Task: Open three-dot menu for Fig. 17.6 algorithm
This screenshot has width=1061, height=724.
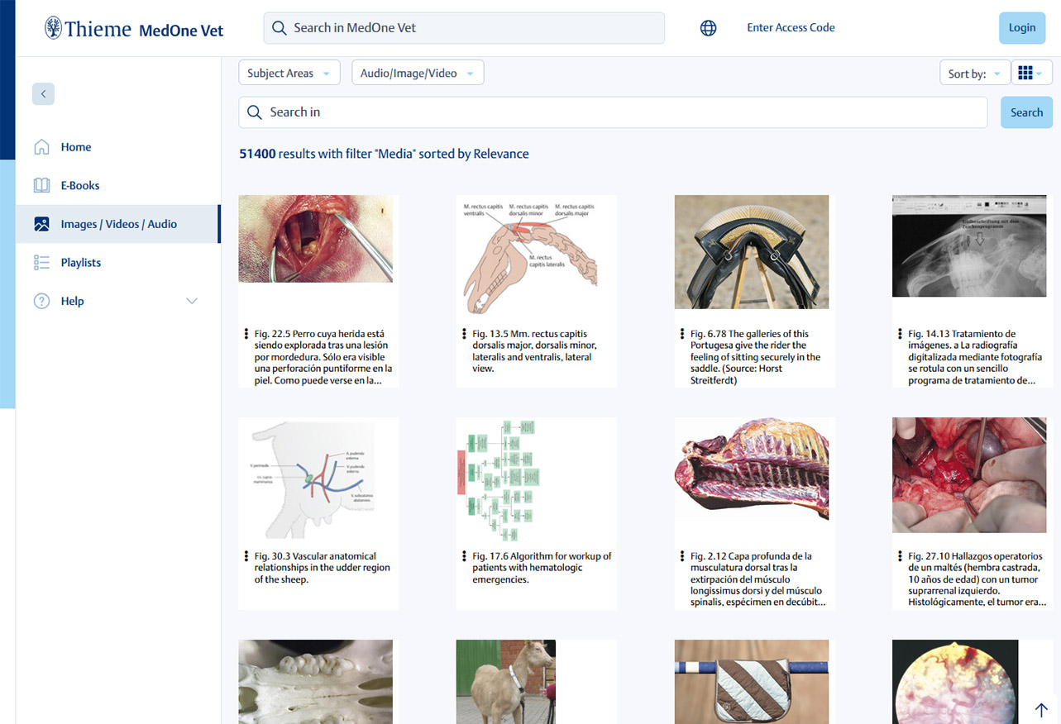Action: coord(463,556)
